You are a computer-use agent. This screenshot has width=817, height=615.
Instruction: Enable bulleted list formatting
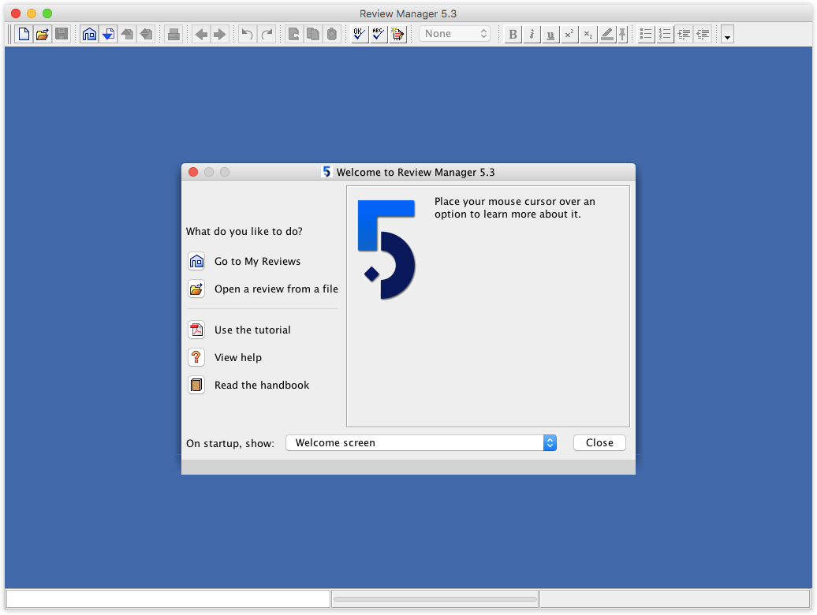(645, 34)
